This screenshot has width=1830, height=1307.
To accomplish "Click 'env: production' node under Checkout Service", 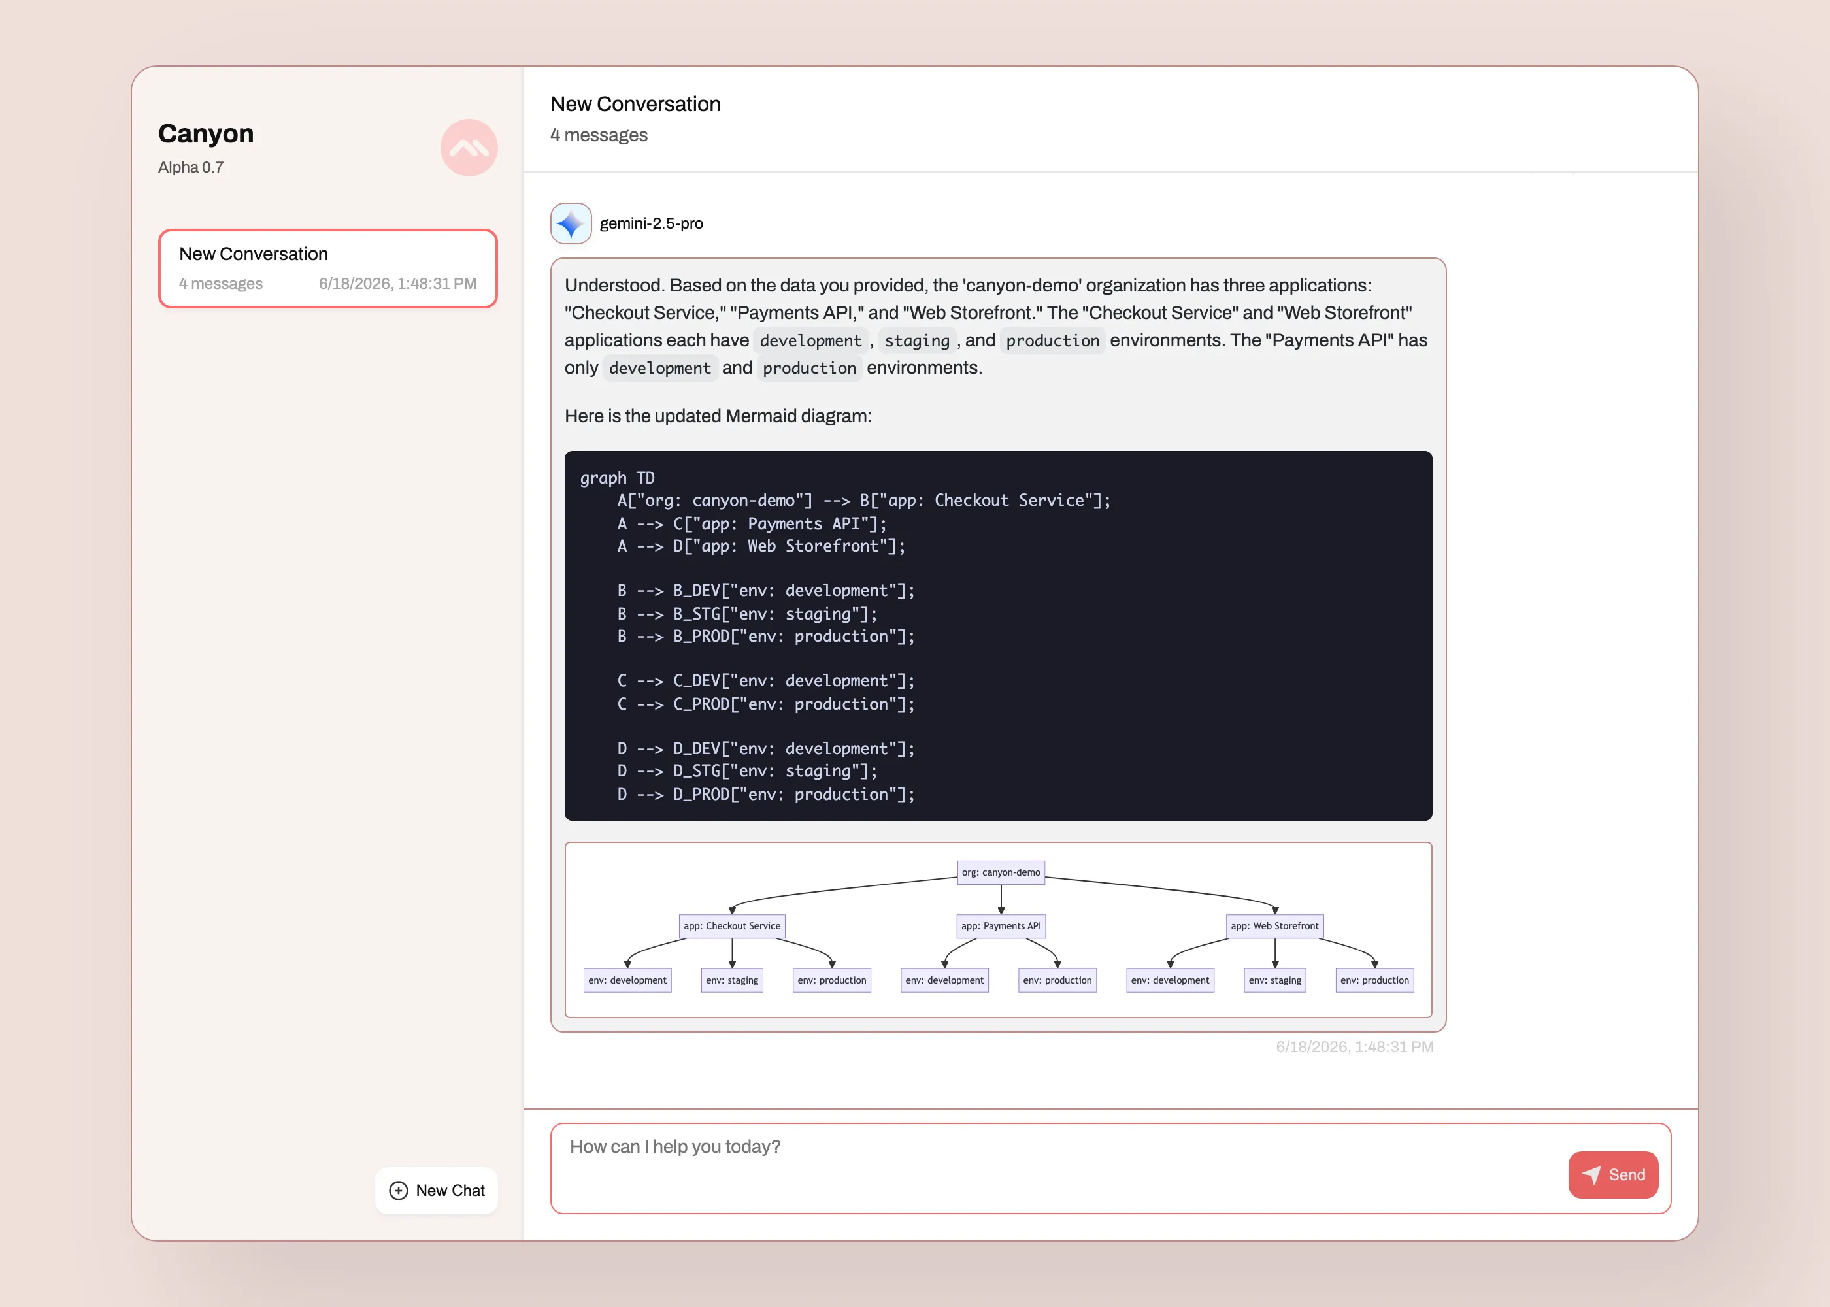I will pyautogui.click(x=831, y=980).
